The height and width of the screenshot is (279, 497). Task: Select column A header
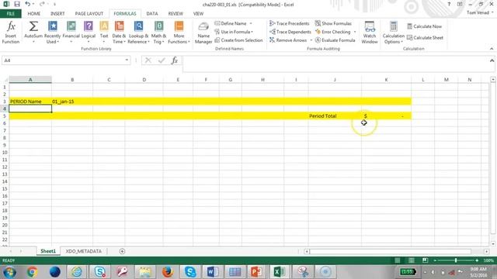pyautogui.click(x=30, y=80)
